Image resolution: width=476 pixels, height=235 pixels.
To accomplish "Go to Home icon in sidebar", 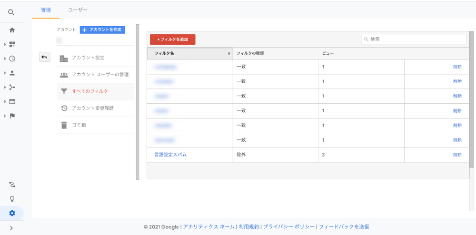I will (x=12, y=30).
